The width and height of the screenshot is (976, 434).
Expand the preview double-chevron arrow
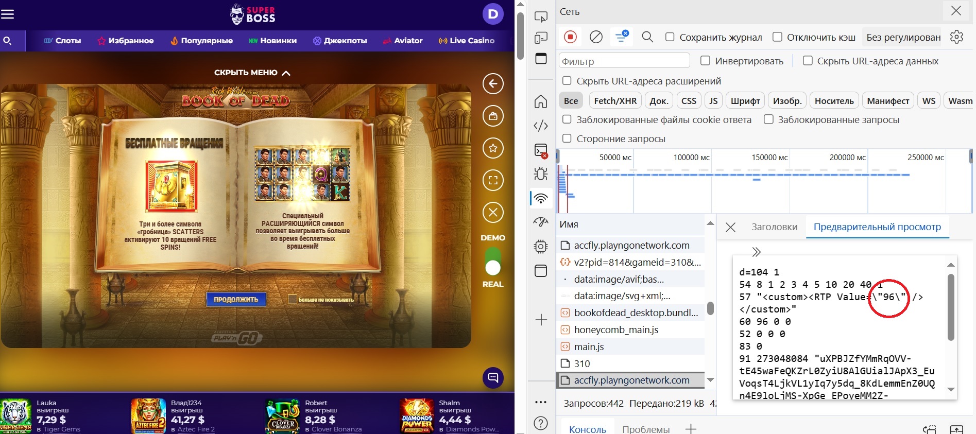tap(756, 252)
